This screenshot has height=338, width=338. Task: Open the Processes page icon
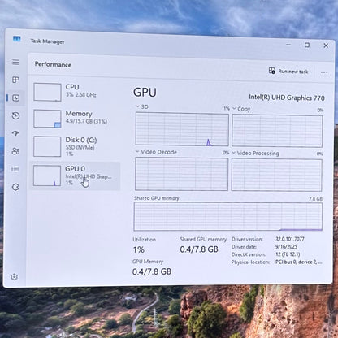[15, 80]
